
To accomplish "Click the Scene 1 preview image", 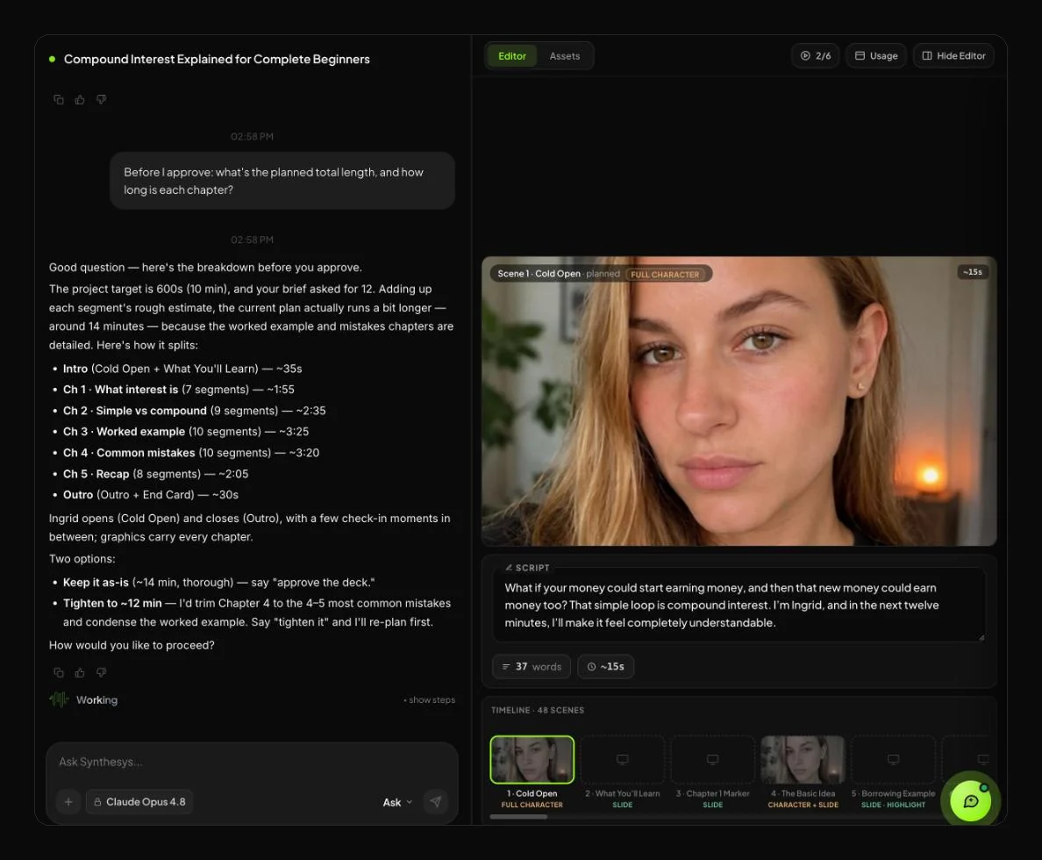I will (x=739, y=401).
